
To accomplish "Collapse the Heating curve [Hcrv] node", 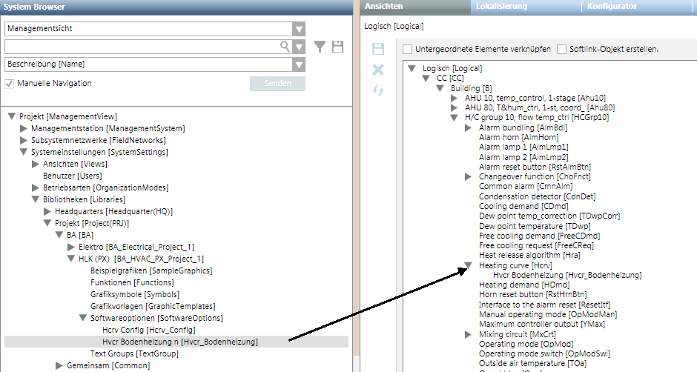I will pyautogui.click(x=469, y=265).
